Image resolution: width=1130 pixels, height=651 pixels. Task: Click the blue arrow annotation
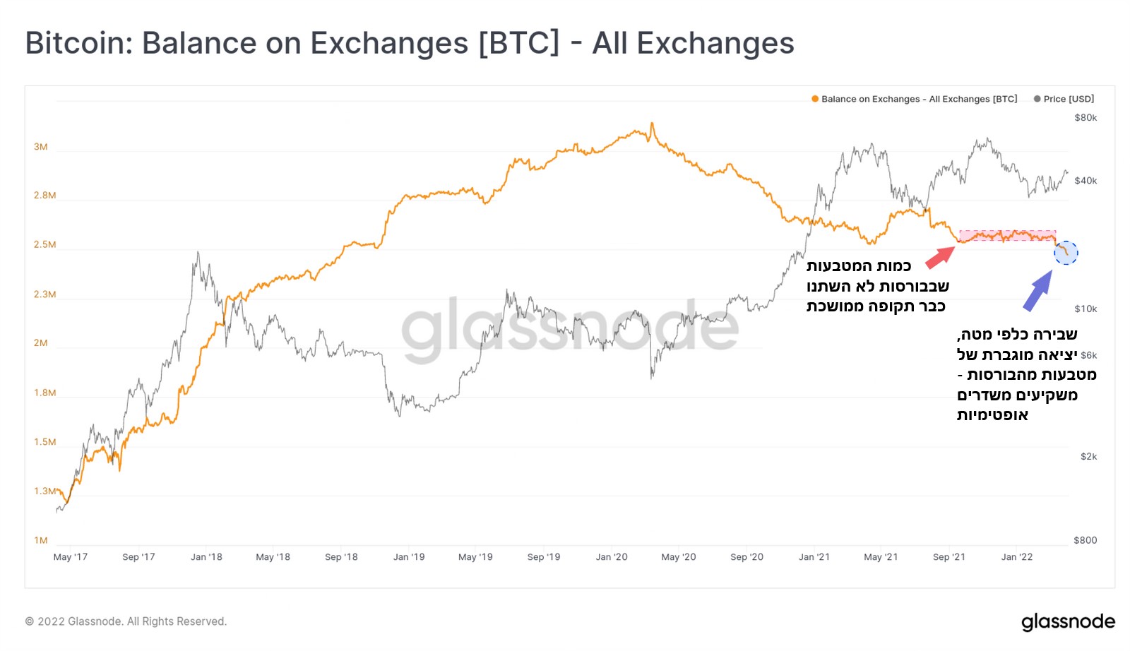tap(1037, 291)
